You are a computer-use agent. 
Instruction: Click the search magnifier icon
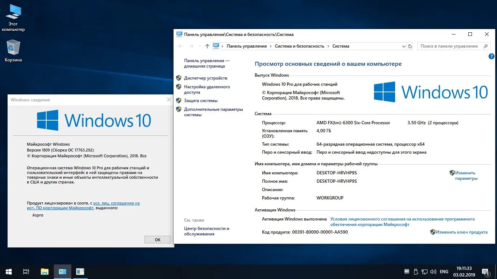(485, 46)
